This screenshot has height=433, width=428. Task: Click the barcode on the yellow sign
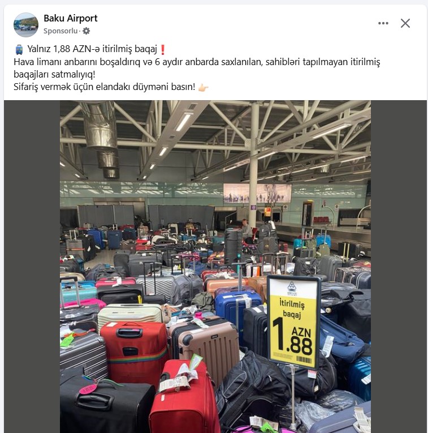(304, 359)
